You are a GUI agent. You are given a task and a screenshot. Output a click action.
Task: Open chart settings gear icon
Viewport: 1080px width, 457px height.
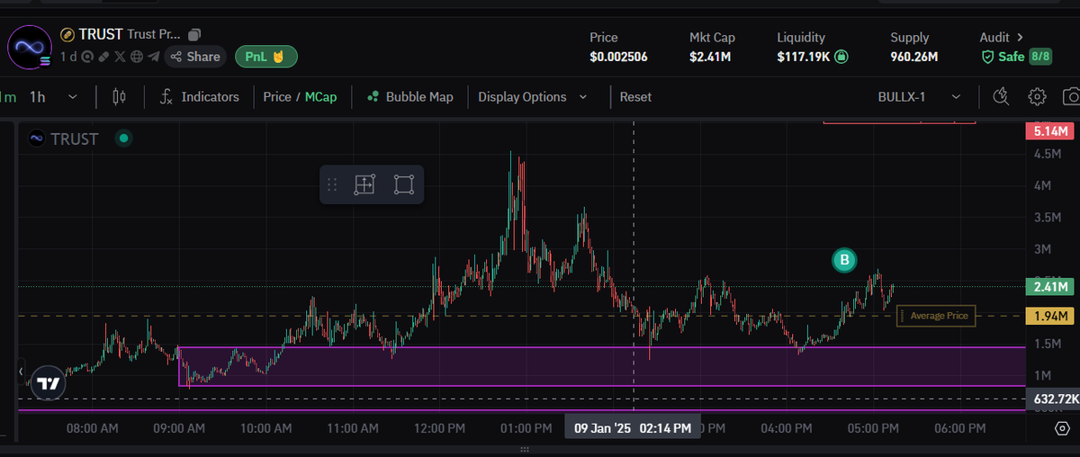click(1037, 96)
